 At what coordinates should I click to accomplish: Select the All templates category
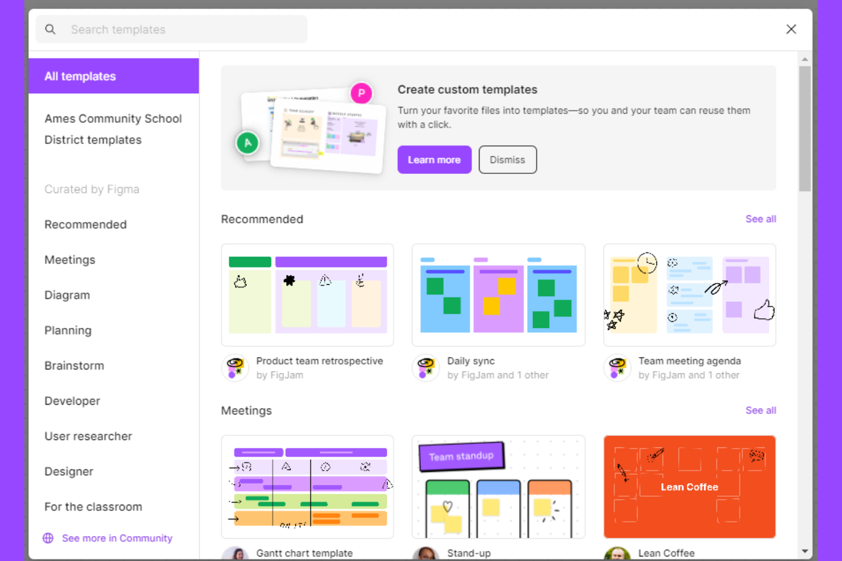(114, 76)
